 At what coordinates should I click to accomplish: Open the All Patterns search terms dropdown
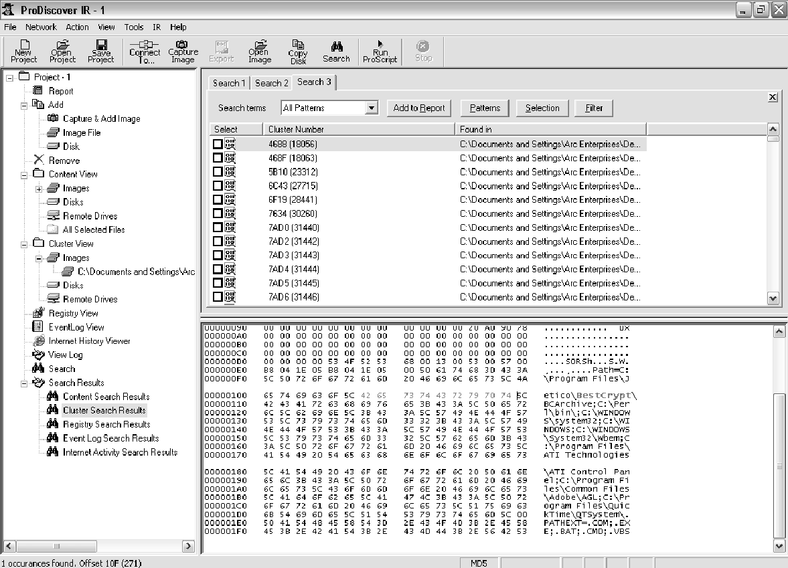click(372, 108)
